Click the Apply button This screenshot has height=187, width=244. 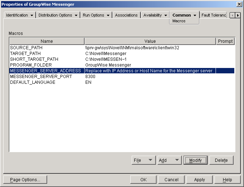199,180
